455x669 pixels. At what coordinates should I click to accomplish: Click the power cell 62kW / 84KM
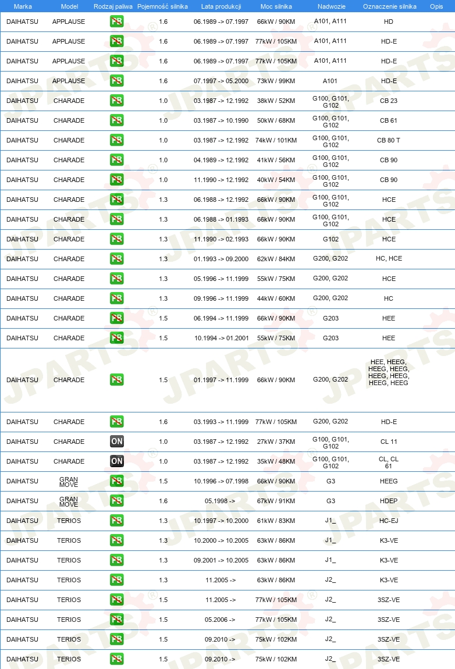(x=276, y=258)
